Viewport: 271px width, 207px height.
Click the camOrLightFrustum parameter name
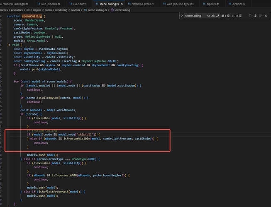(x=28, y=29)
